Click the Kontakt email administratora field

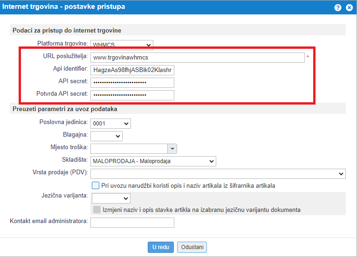(x=132, y=223)
